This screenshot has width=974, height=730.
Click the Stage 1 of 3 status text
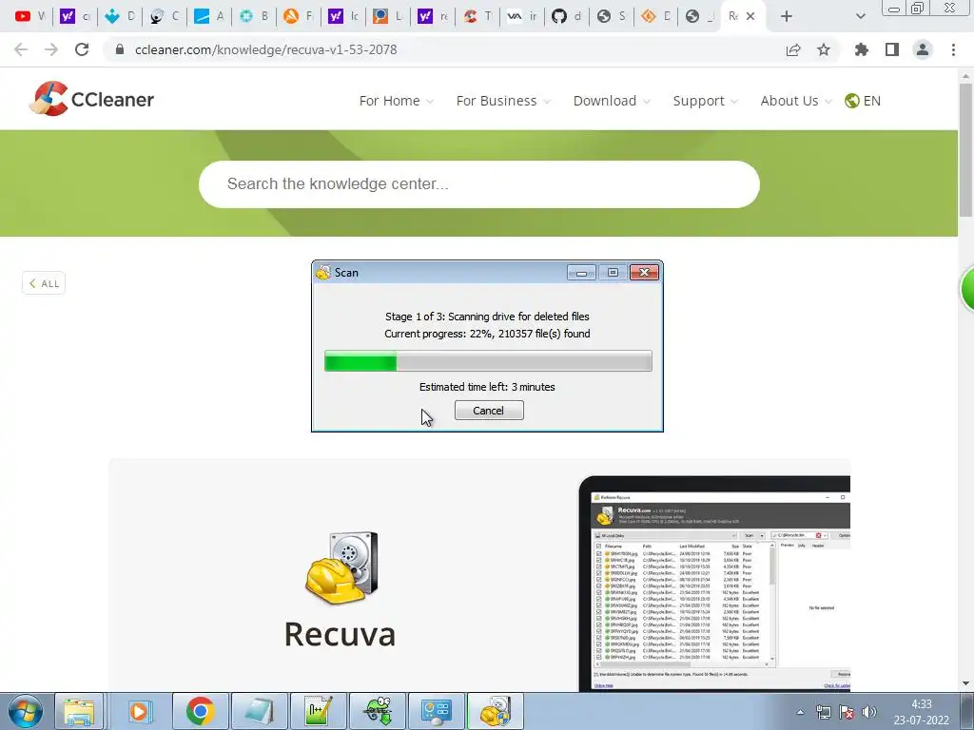(487, 317)
